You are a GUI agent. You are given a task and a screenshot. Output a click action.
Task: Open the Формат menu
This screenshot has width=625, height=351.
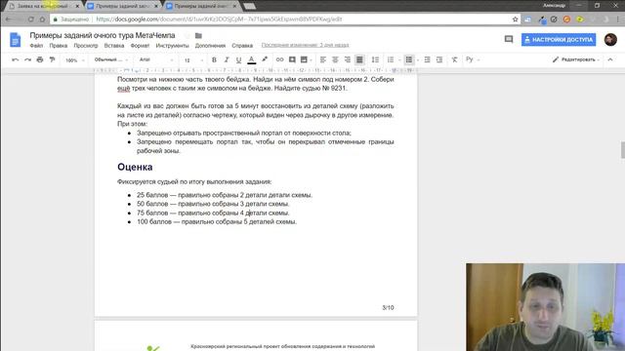(140, 46)
